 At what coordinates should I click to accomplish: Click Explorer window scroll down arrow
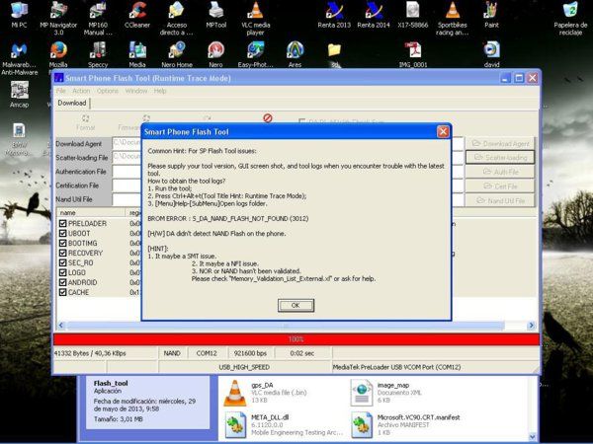(x=532, y=437)
